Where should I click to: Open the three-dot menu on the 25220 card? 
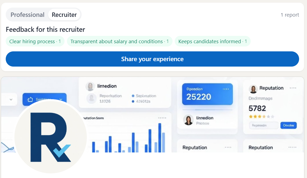point(226,89)
